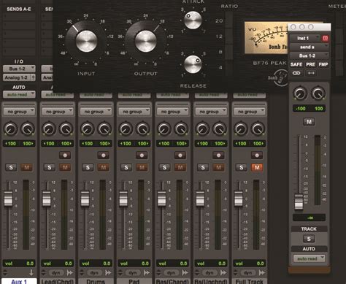Click the left pan knob on Aux 1

10,128
